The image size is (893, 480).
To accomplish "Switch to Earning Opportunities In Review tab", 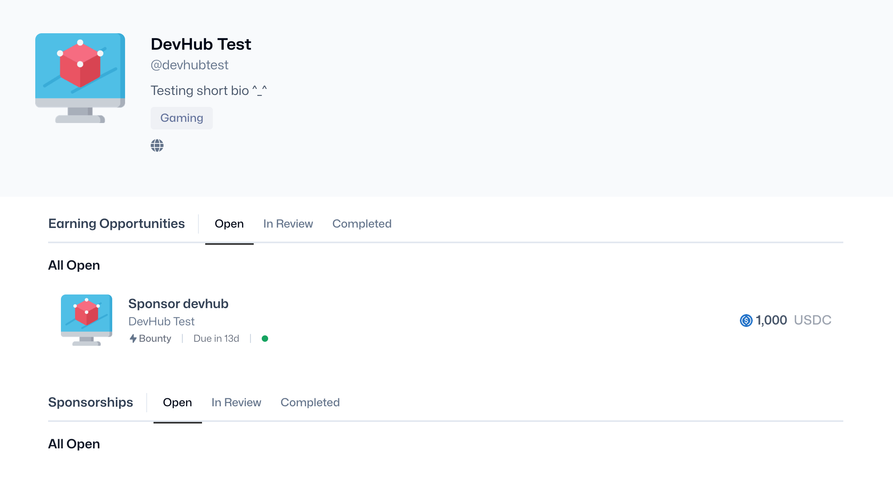I will 288,224.
